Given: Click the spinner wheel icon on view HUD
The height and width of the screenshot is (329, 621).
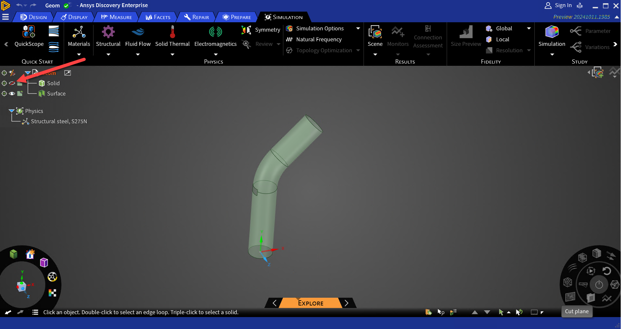Looking at the screenshot, I should tap(52, 277).
